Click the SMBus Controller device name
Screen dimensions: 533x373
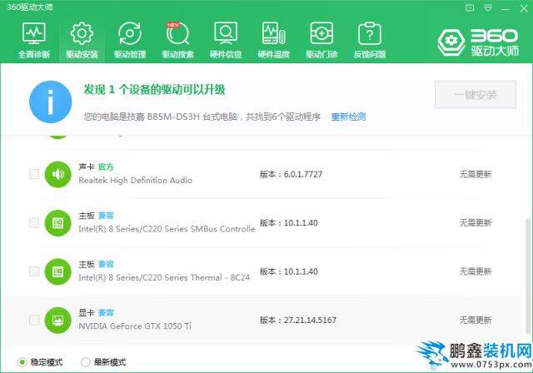click(x=167, y=229)
